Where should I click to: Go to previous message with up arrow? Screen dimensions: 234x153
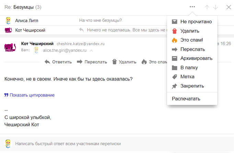207,7
